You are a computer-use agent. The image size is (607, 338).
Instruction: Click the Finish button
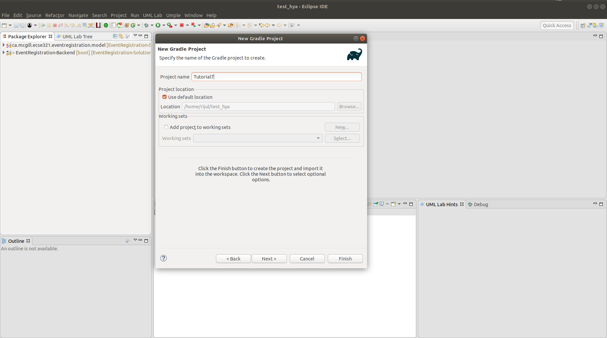click(345, 258)
